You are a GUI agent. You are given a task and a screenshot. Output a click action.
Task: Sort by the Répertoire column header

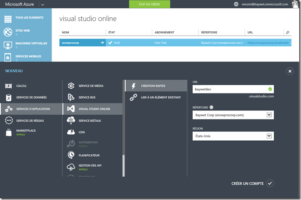(x=209, y=32)
